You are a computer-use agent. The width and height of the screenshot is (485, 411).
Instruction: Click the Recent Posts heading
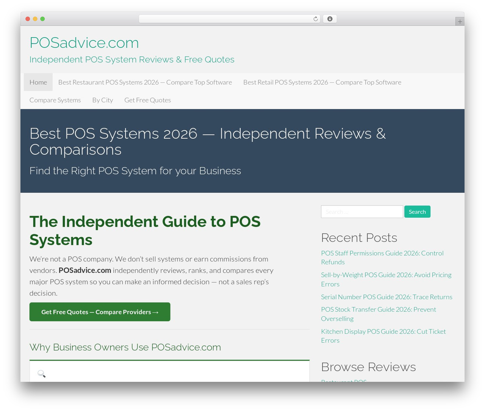359,238
